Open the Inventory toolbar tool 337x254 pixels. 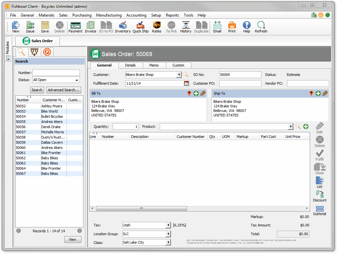pos(123,27)
